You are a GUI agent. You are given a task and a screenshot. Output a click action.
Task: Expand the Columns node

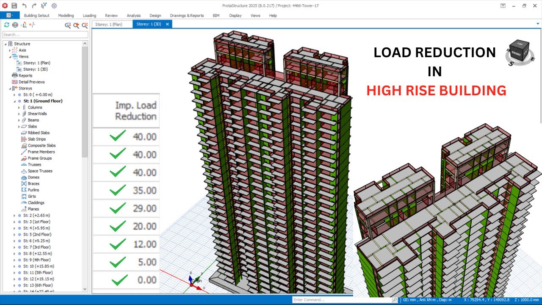[x=19, y=107]
